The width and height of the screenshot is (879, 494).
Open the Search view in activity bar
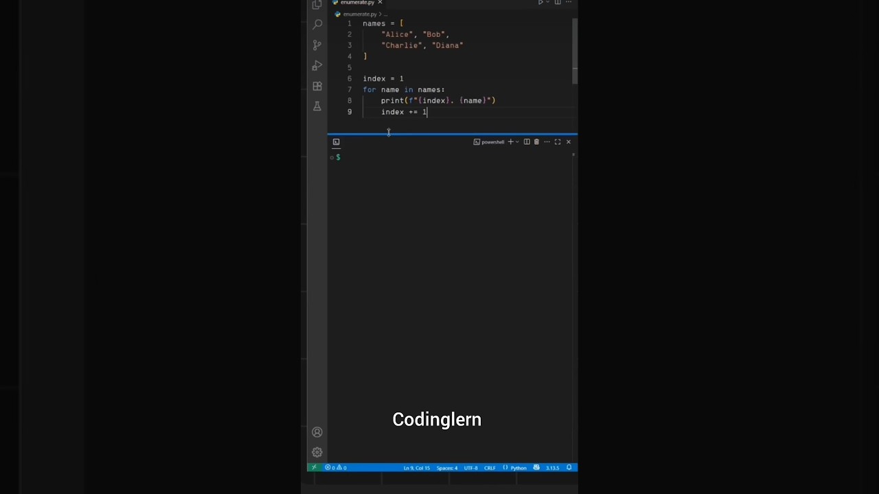[317, 25]
